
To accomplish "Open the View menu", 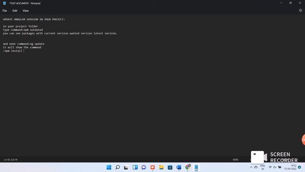I will coord(25,11).
